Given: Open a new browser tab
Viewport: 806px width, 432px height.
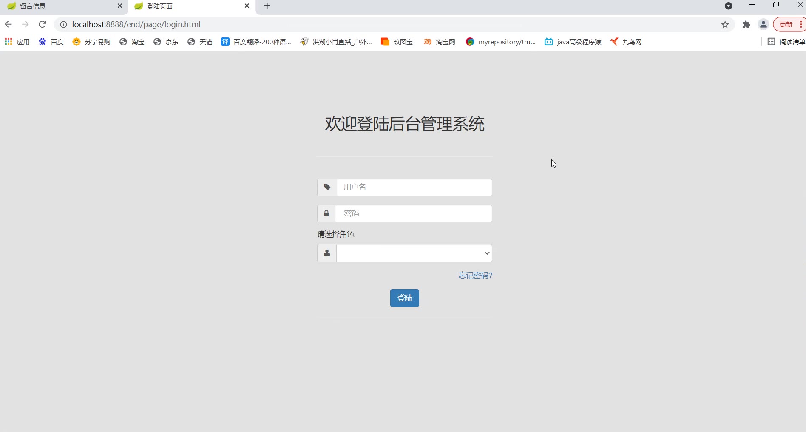Looking at the screenshot, I should click(x=267, y=6).
